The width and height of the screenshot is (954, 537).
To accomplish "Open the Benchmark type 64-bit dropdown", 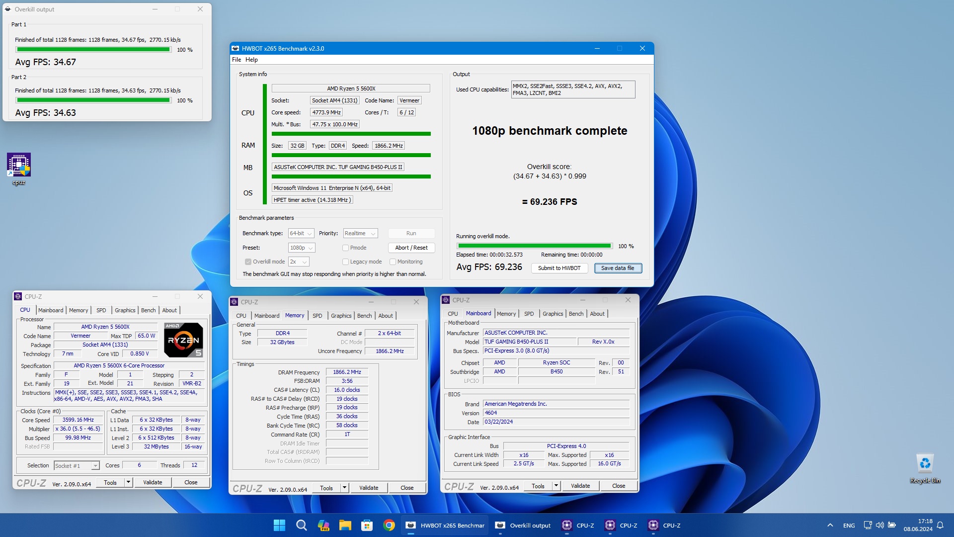I will 301,233.
